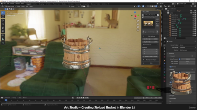Click the viewport pan hand icon
The image size is (197, 110).
tap(138, 24)
